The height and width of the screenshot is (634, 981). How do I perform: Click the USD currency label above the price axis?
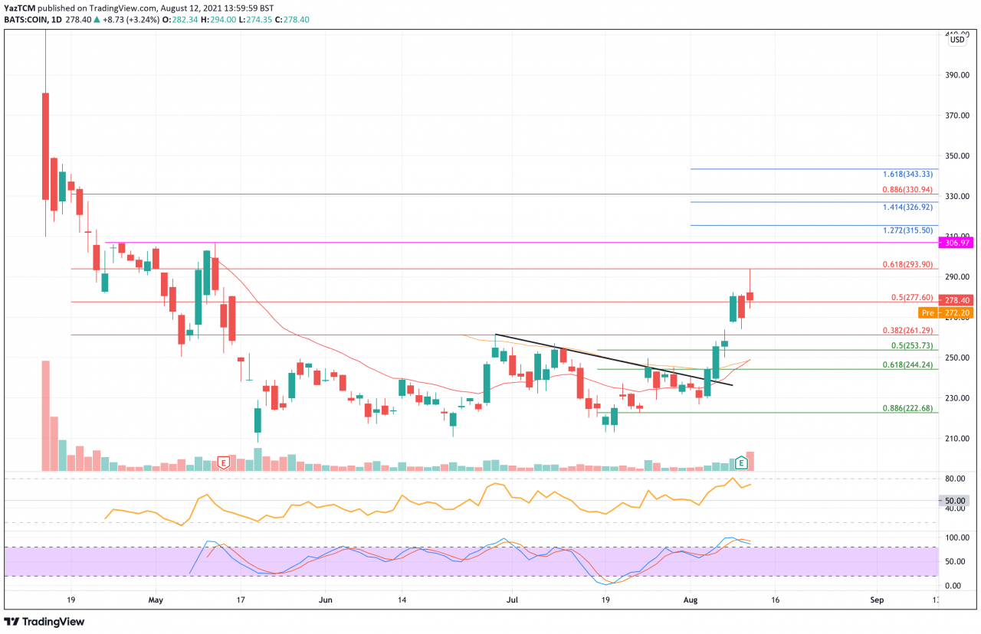(x=956, y=38)
